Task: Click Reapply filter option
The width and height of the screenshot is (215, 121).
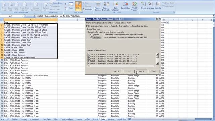Action: pos(87,6)
